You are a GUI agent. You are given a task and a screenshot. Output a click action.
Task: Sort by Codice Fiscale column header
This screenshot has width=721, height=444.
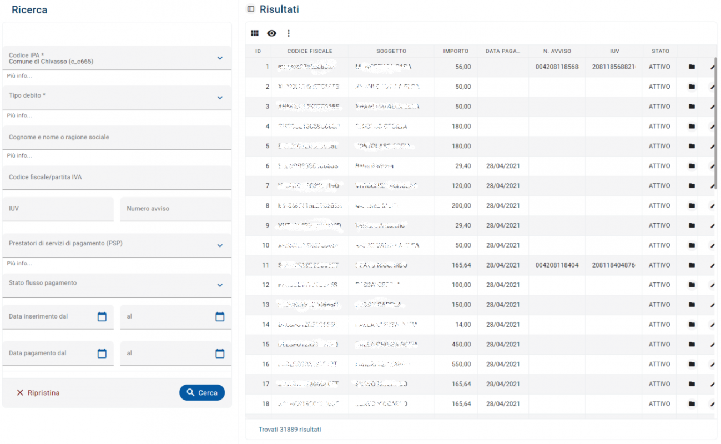pyautogui.click(x=310, y=51)
